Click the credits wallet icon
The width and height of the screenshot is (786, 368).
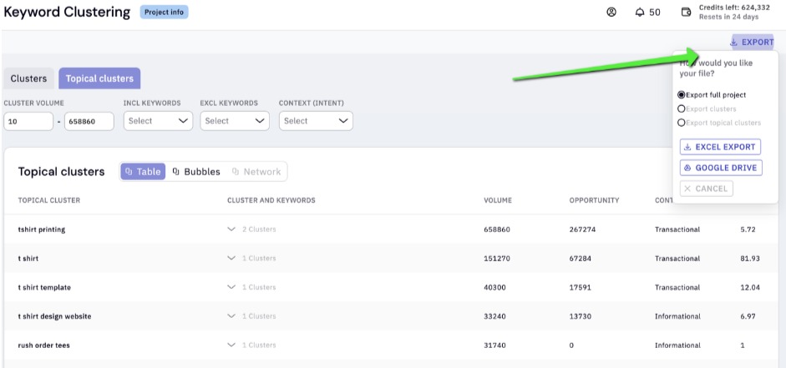tap(687, 12)
